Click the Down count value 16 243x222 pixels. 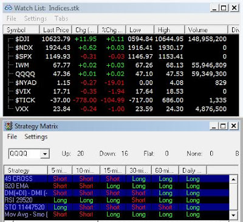[x=125, y=153]
